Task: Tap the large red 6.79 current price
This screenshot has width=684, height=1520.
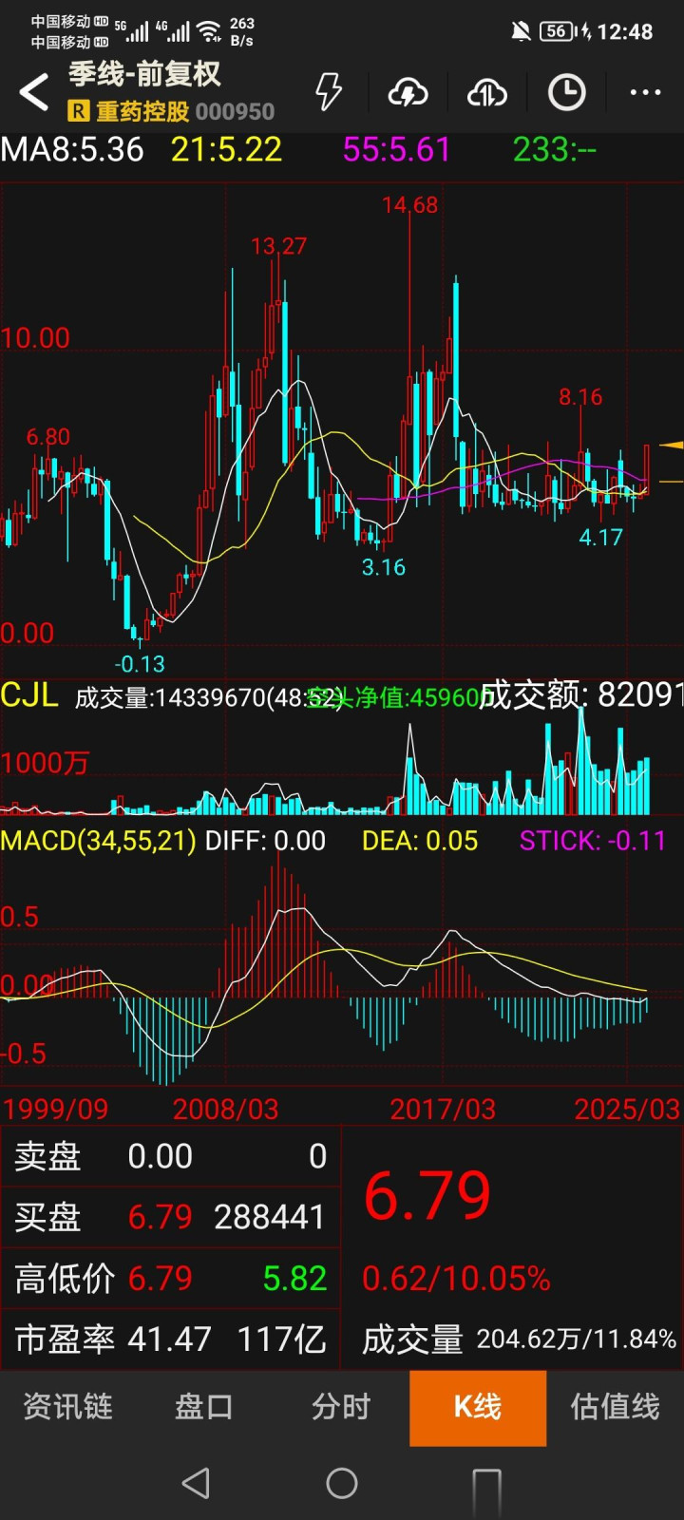Action: point(427,1196)
